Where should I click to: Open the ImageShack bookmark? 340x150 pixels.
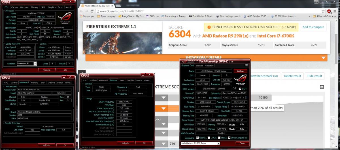click(131, 16)
